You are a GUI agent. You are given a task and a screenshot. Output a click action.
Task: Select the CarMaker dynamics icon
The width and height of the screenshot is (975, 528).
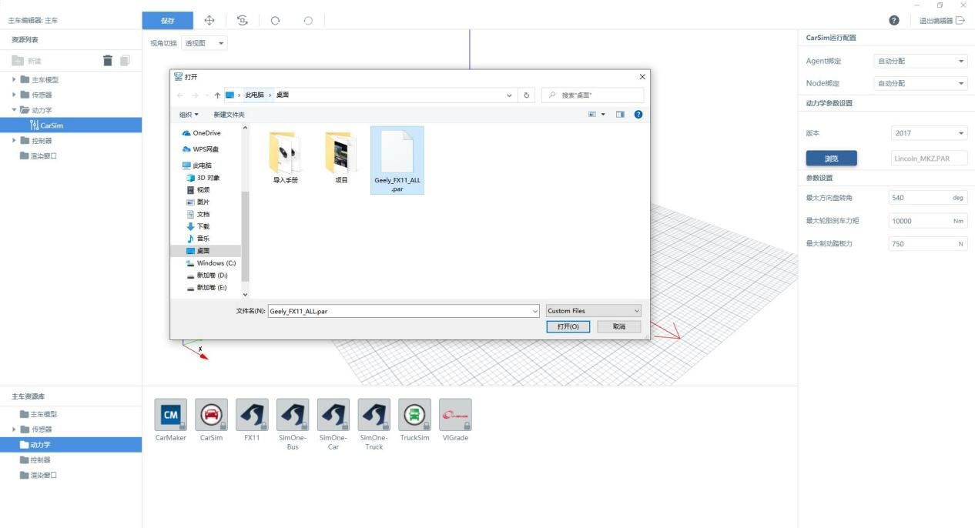tap(170, 415)
